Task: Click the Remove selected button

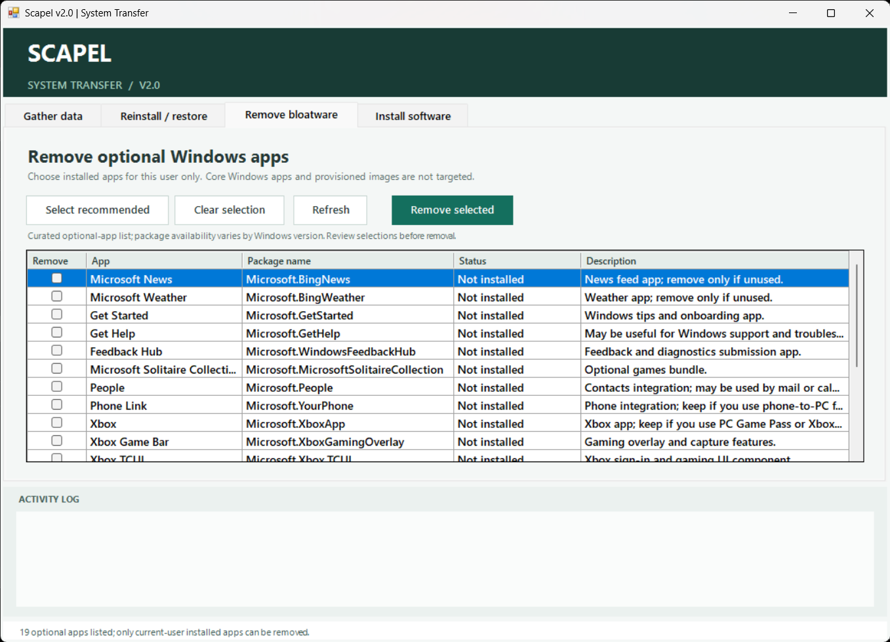Action: pyautogui.click(x=453, y=210)
